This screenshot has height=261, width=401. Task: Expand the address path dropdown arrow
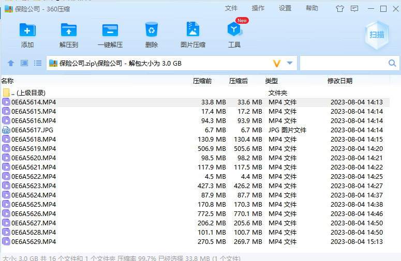pos(290,63)
